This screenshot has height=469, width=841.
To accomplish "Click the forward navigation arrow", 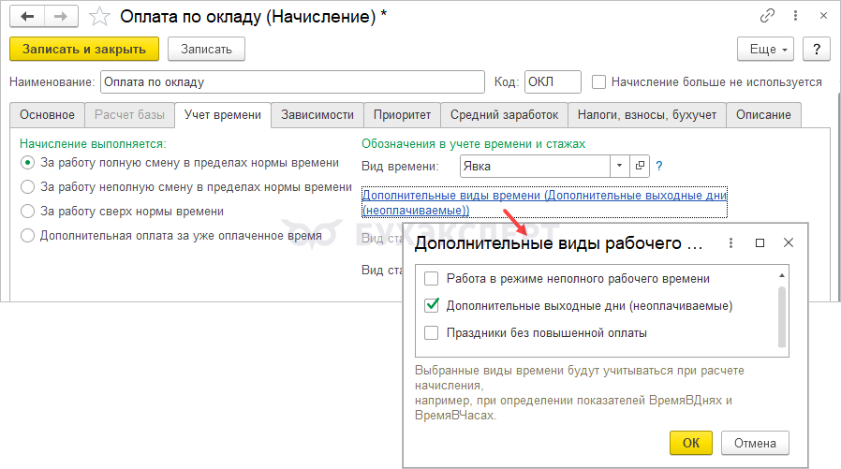I will 62,16.
